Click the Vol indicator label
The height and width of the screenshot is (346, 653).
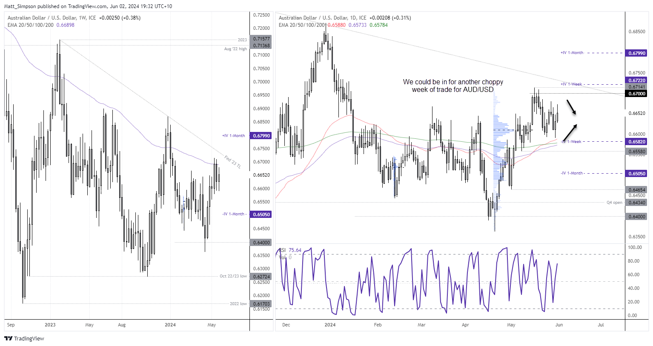[x=285, y=257]
